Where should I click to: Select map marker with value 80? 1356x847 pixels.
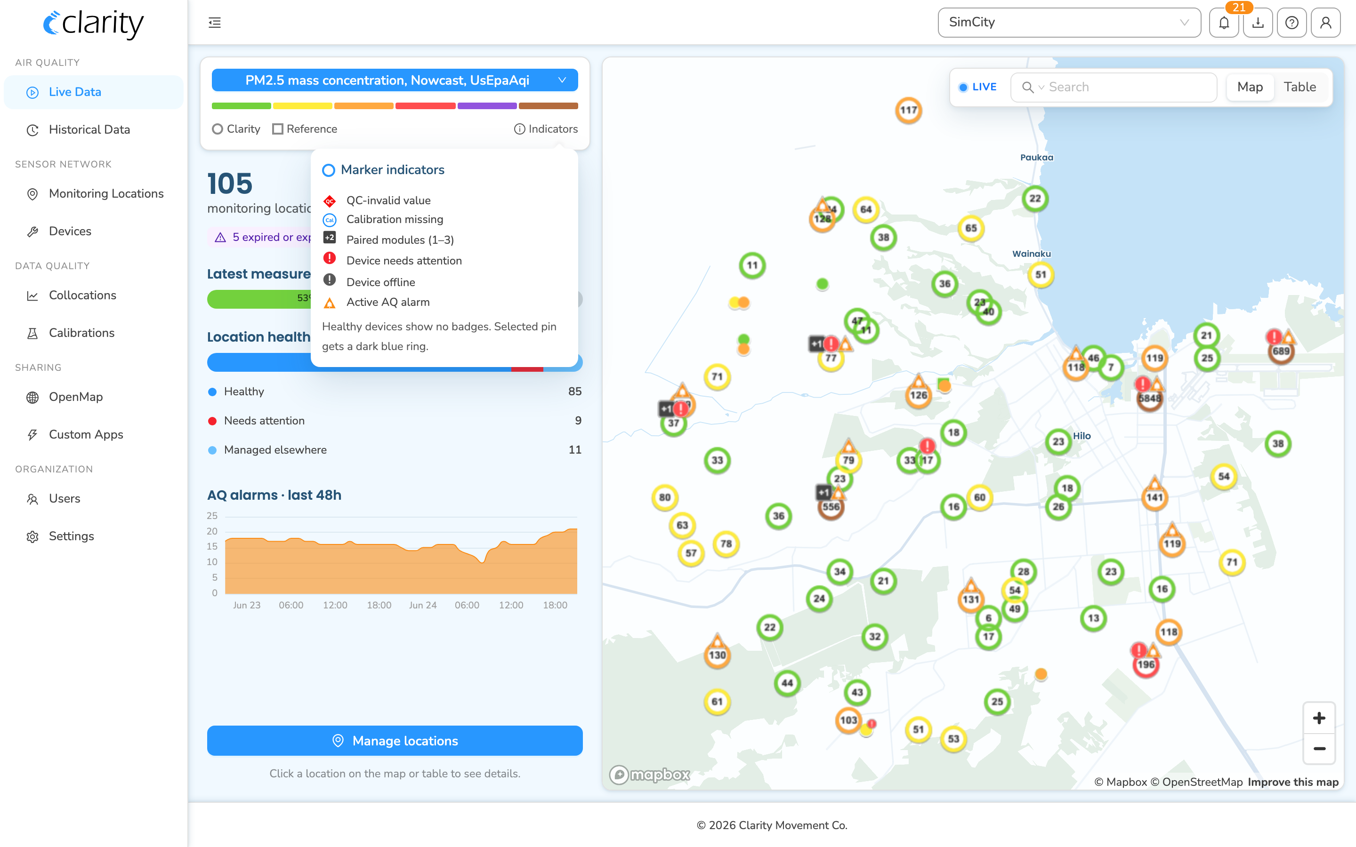pos(664,497)
